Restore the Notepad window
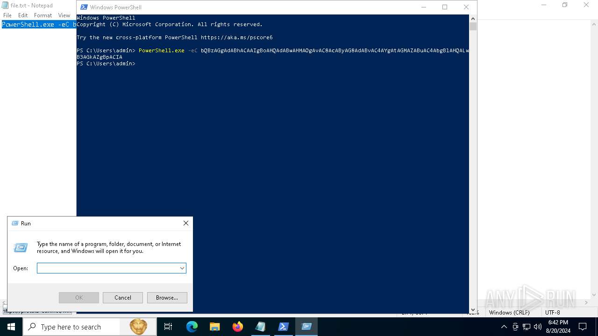Screen dimensions: 598x336 (565, 5)
